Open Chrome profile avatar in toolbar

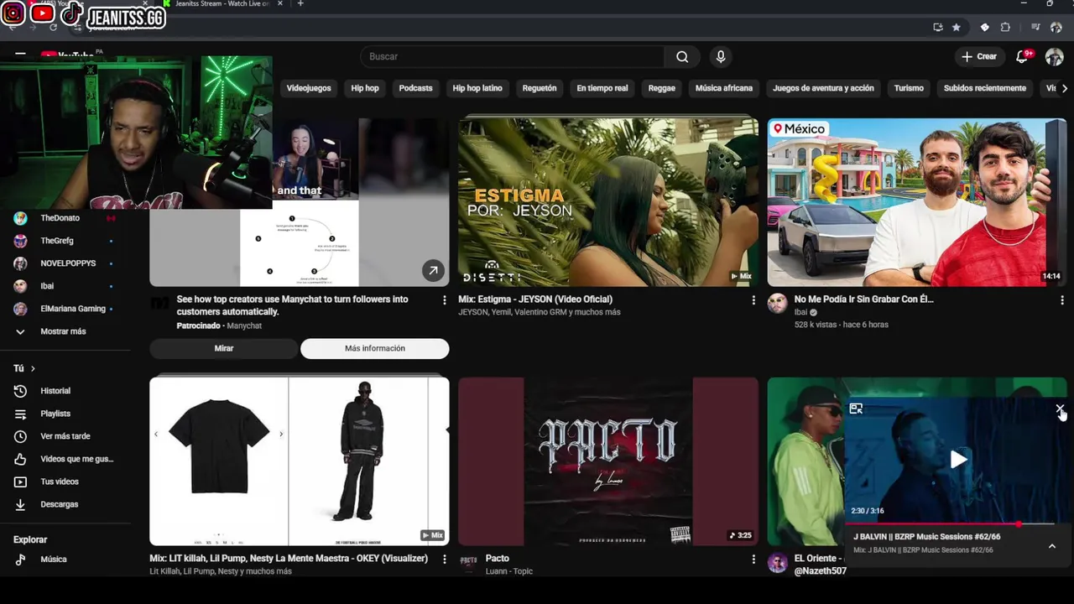pyautogui.click(x=1056, y=27)
